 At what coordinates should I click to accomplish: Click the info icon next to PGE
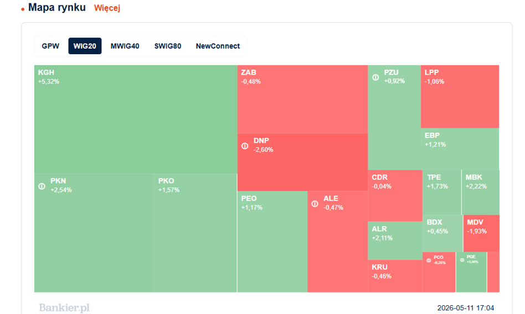pos(462,260)
